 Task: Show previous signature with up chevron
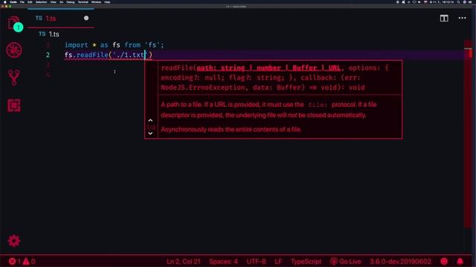click(x=150, y=120)
